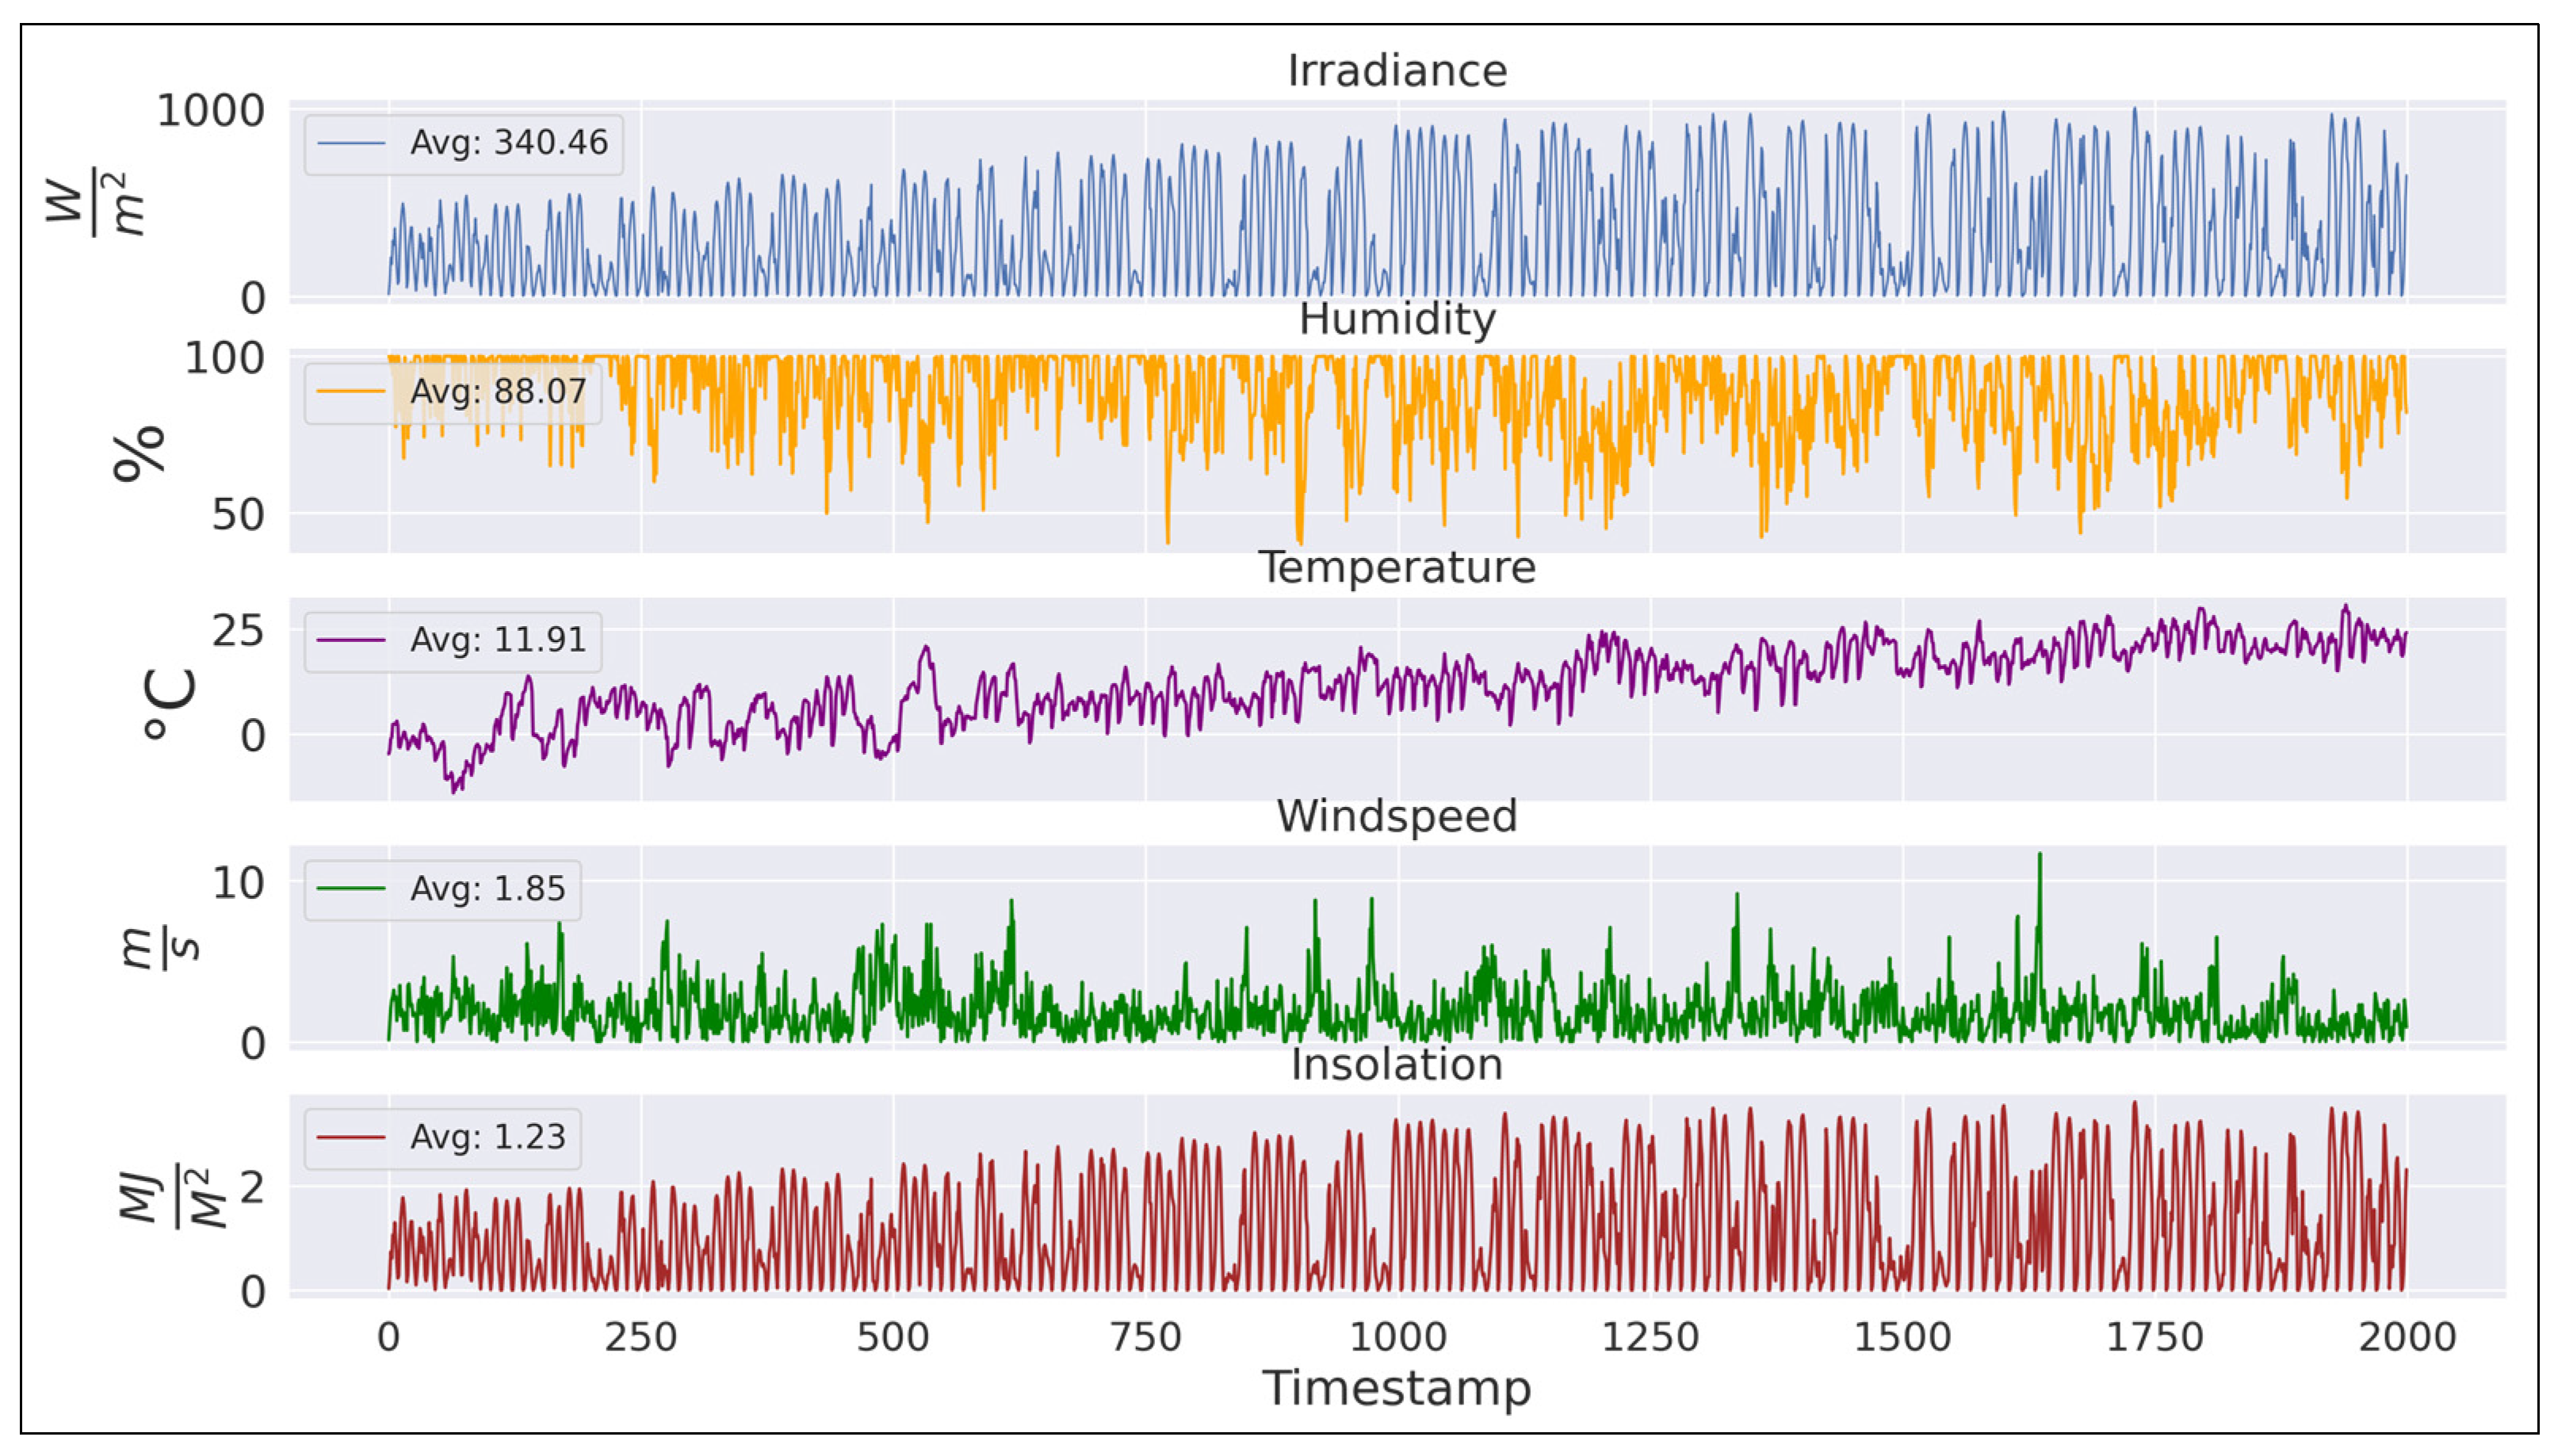2554x1456 pixels.
Task: Click the 1000 tick on the x-axis
Action: tap(1396, 1337)
